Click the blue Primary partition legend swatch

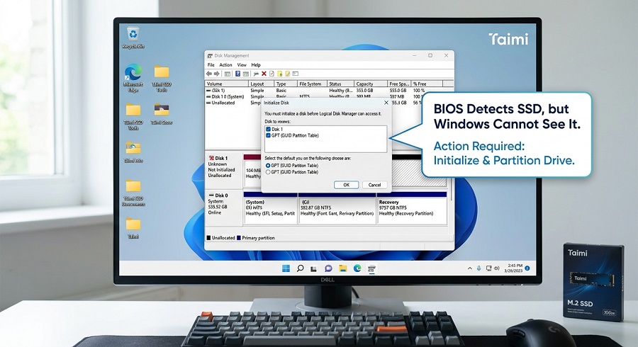point(239,238)
